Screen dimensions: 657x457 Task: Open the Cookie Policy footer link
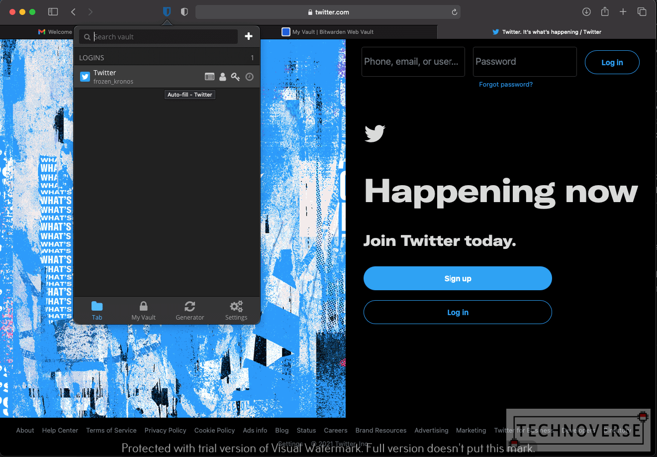[214, 431]
